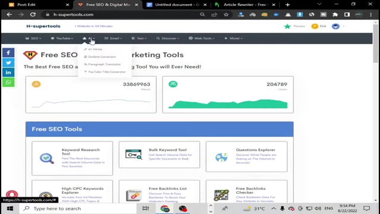
Task: Open the Windows notification center
Action: [x=367, y=209]
